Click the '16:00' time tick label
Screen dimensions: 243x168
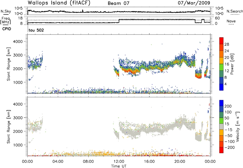[149, 162]
